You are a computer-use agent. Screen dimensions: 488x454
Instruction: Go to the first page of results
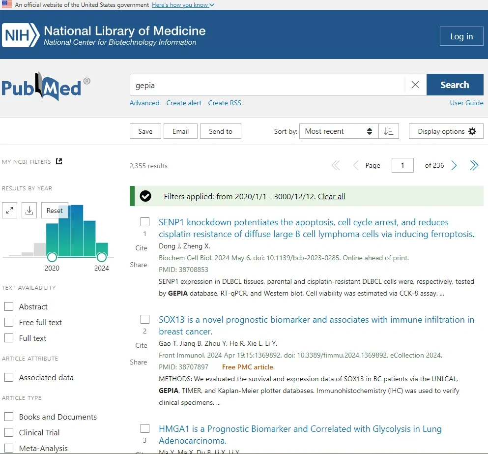[x=336, y=165]
